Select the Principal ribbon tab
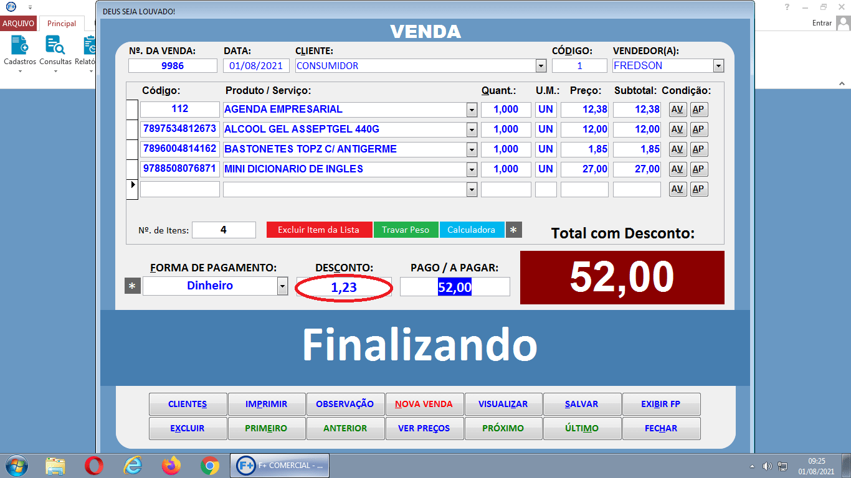Image resolution: width=851 pixels, height=478 pixels. coord(62,23)
